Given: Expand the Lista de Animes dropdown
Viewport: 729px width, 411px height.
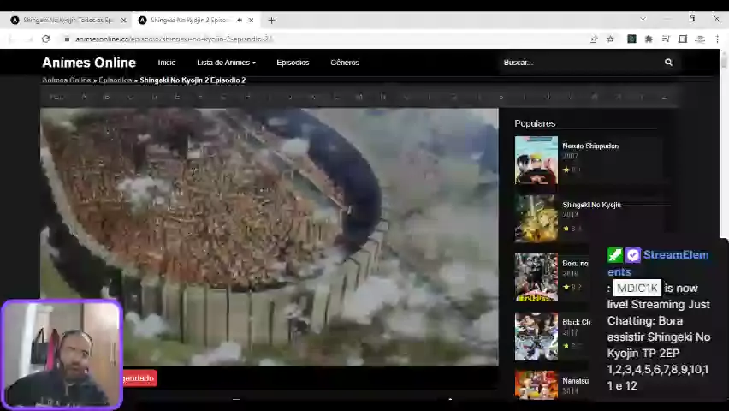Looking at the screenshot, I should coord(226,63).
